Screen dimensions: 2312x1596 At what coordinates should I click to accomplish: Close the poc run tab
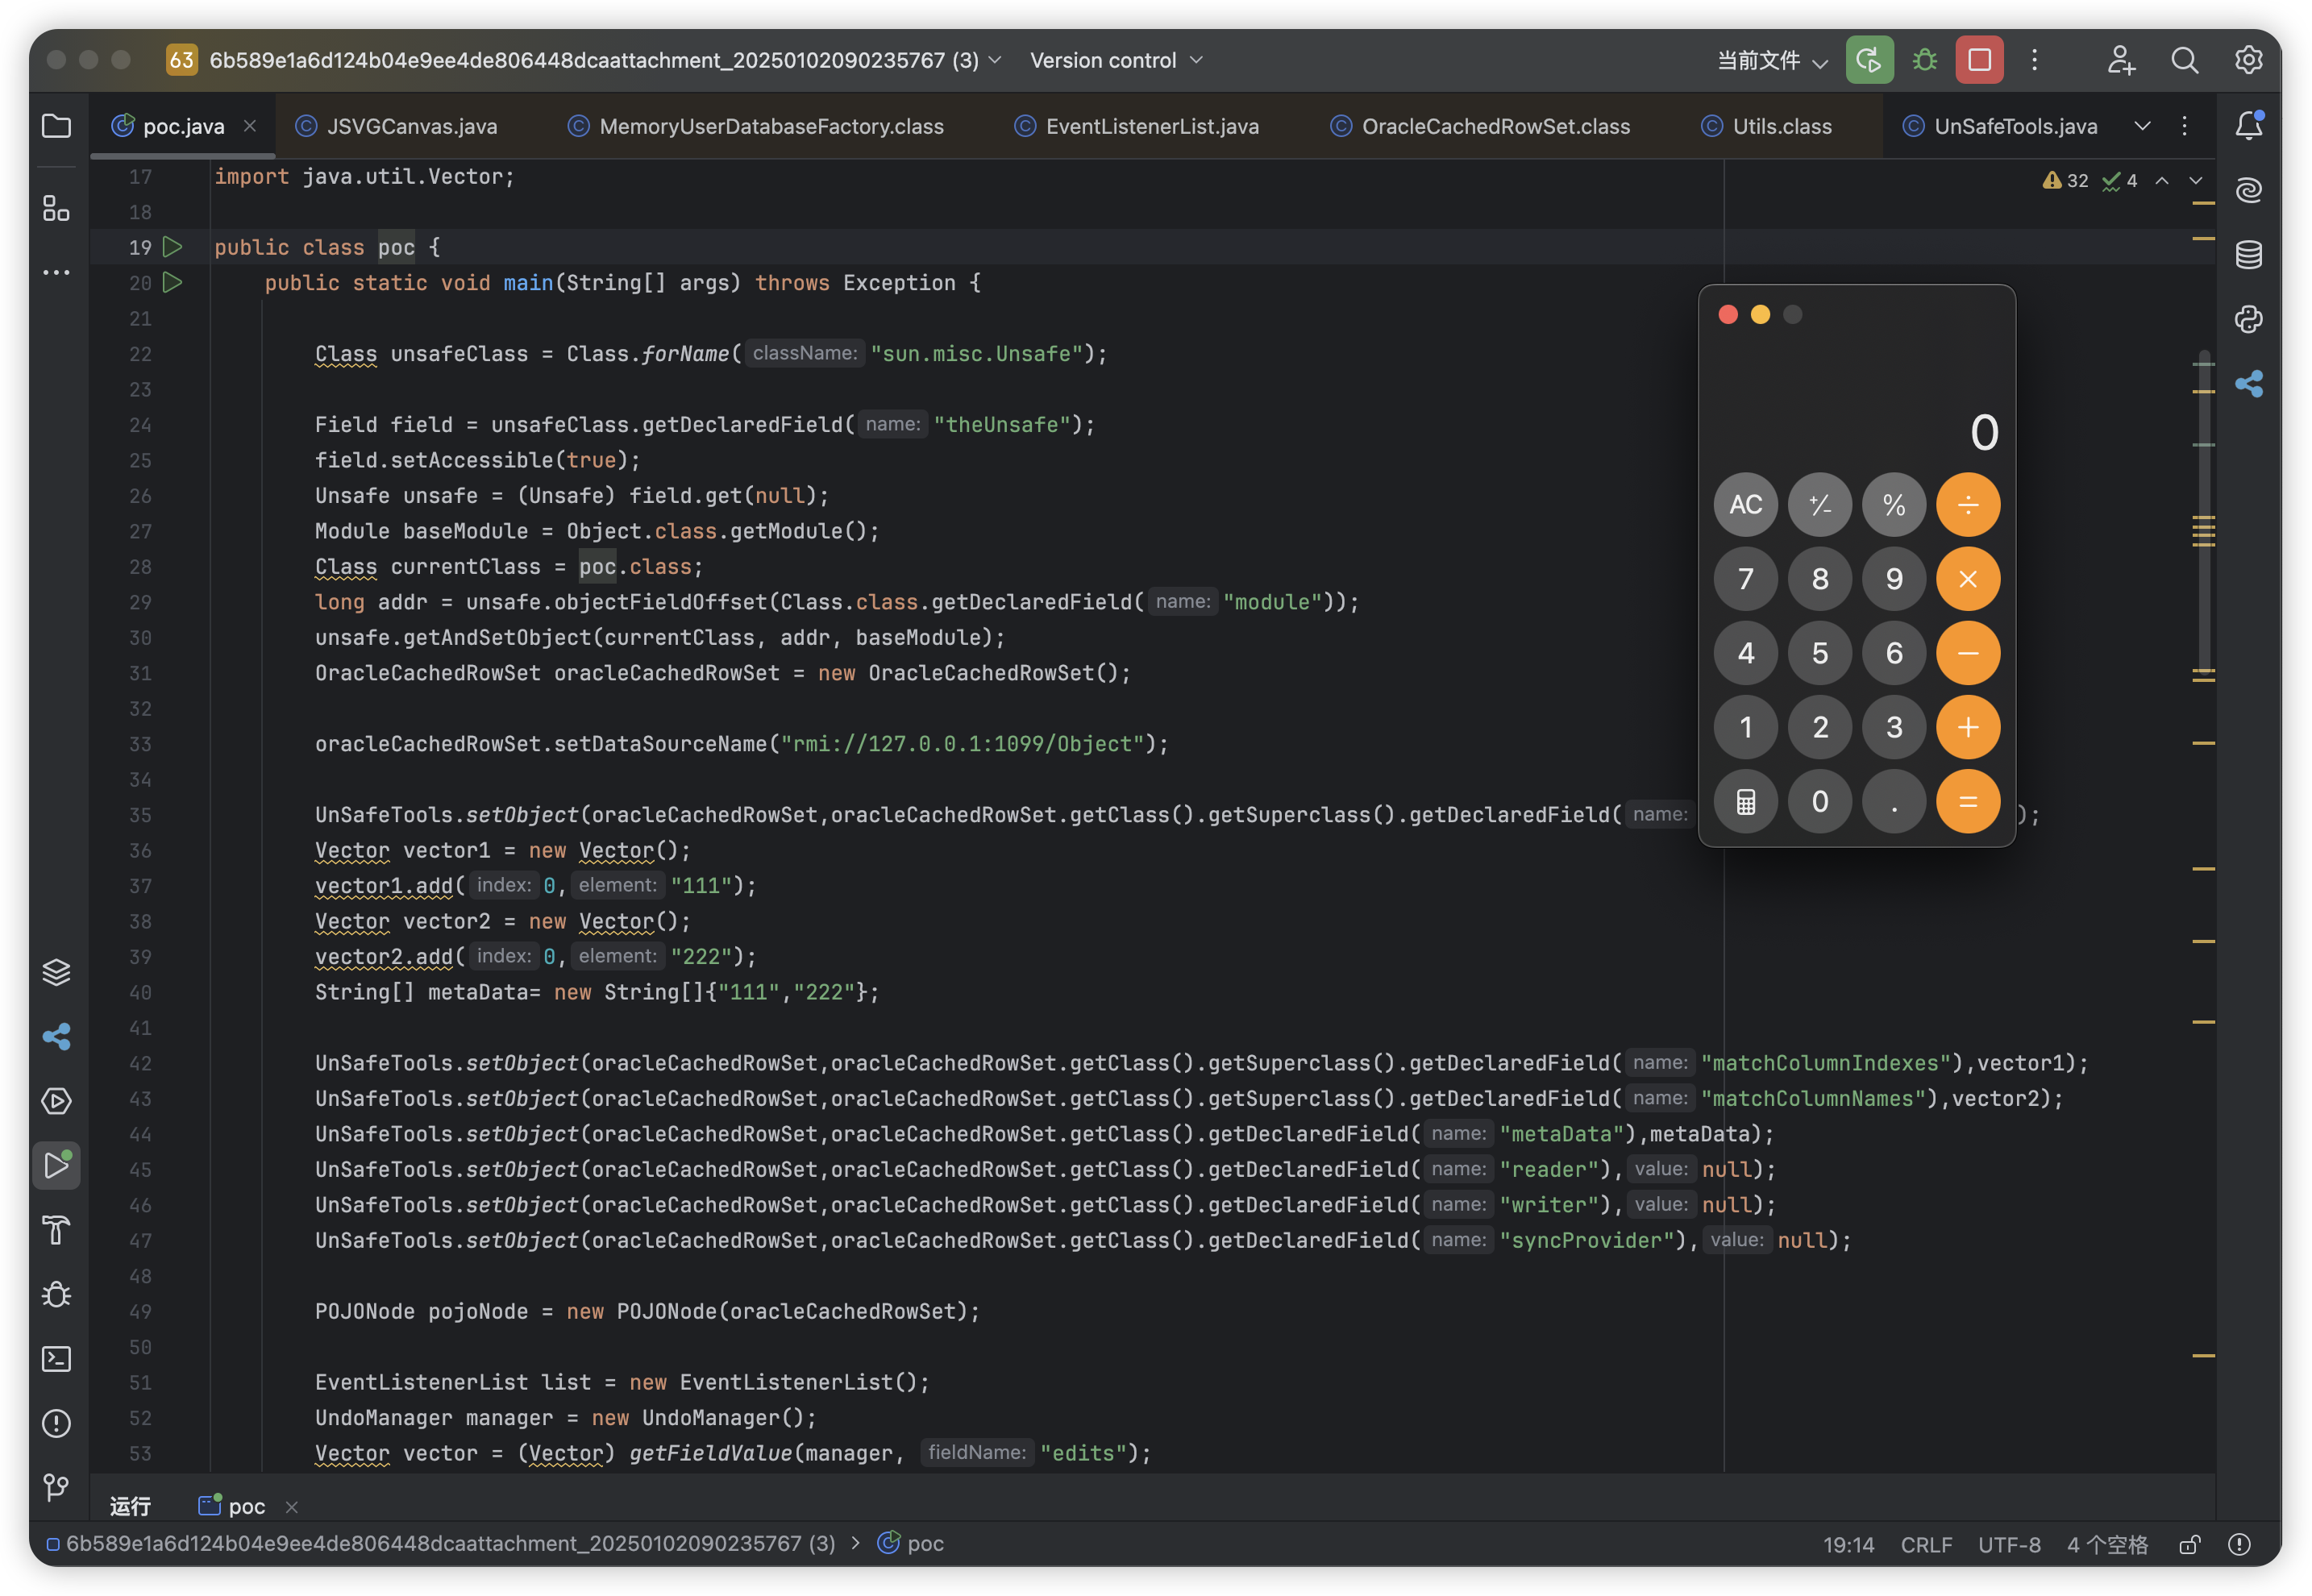(292, 1507)
